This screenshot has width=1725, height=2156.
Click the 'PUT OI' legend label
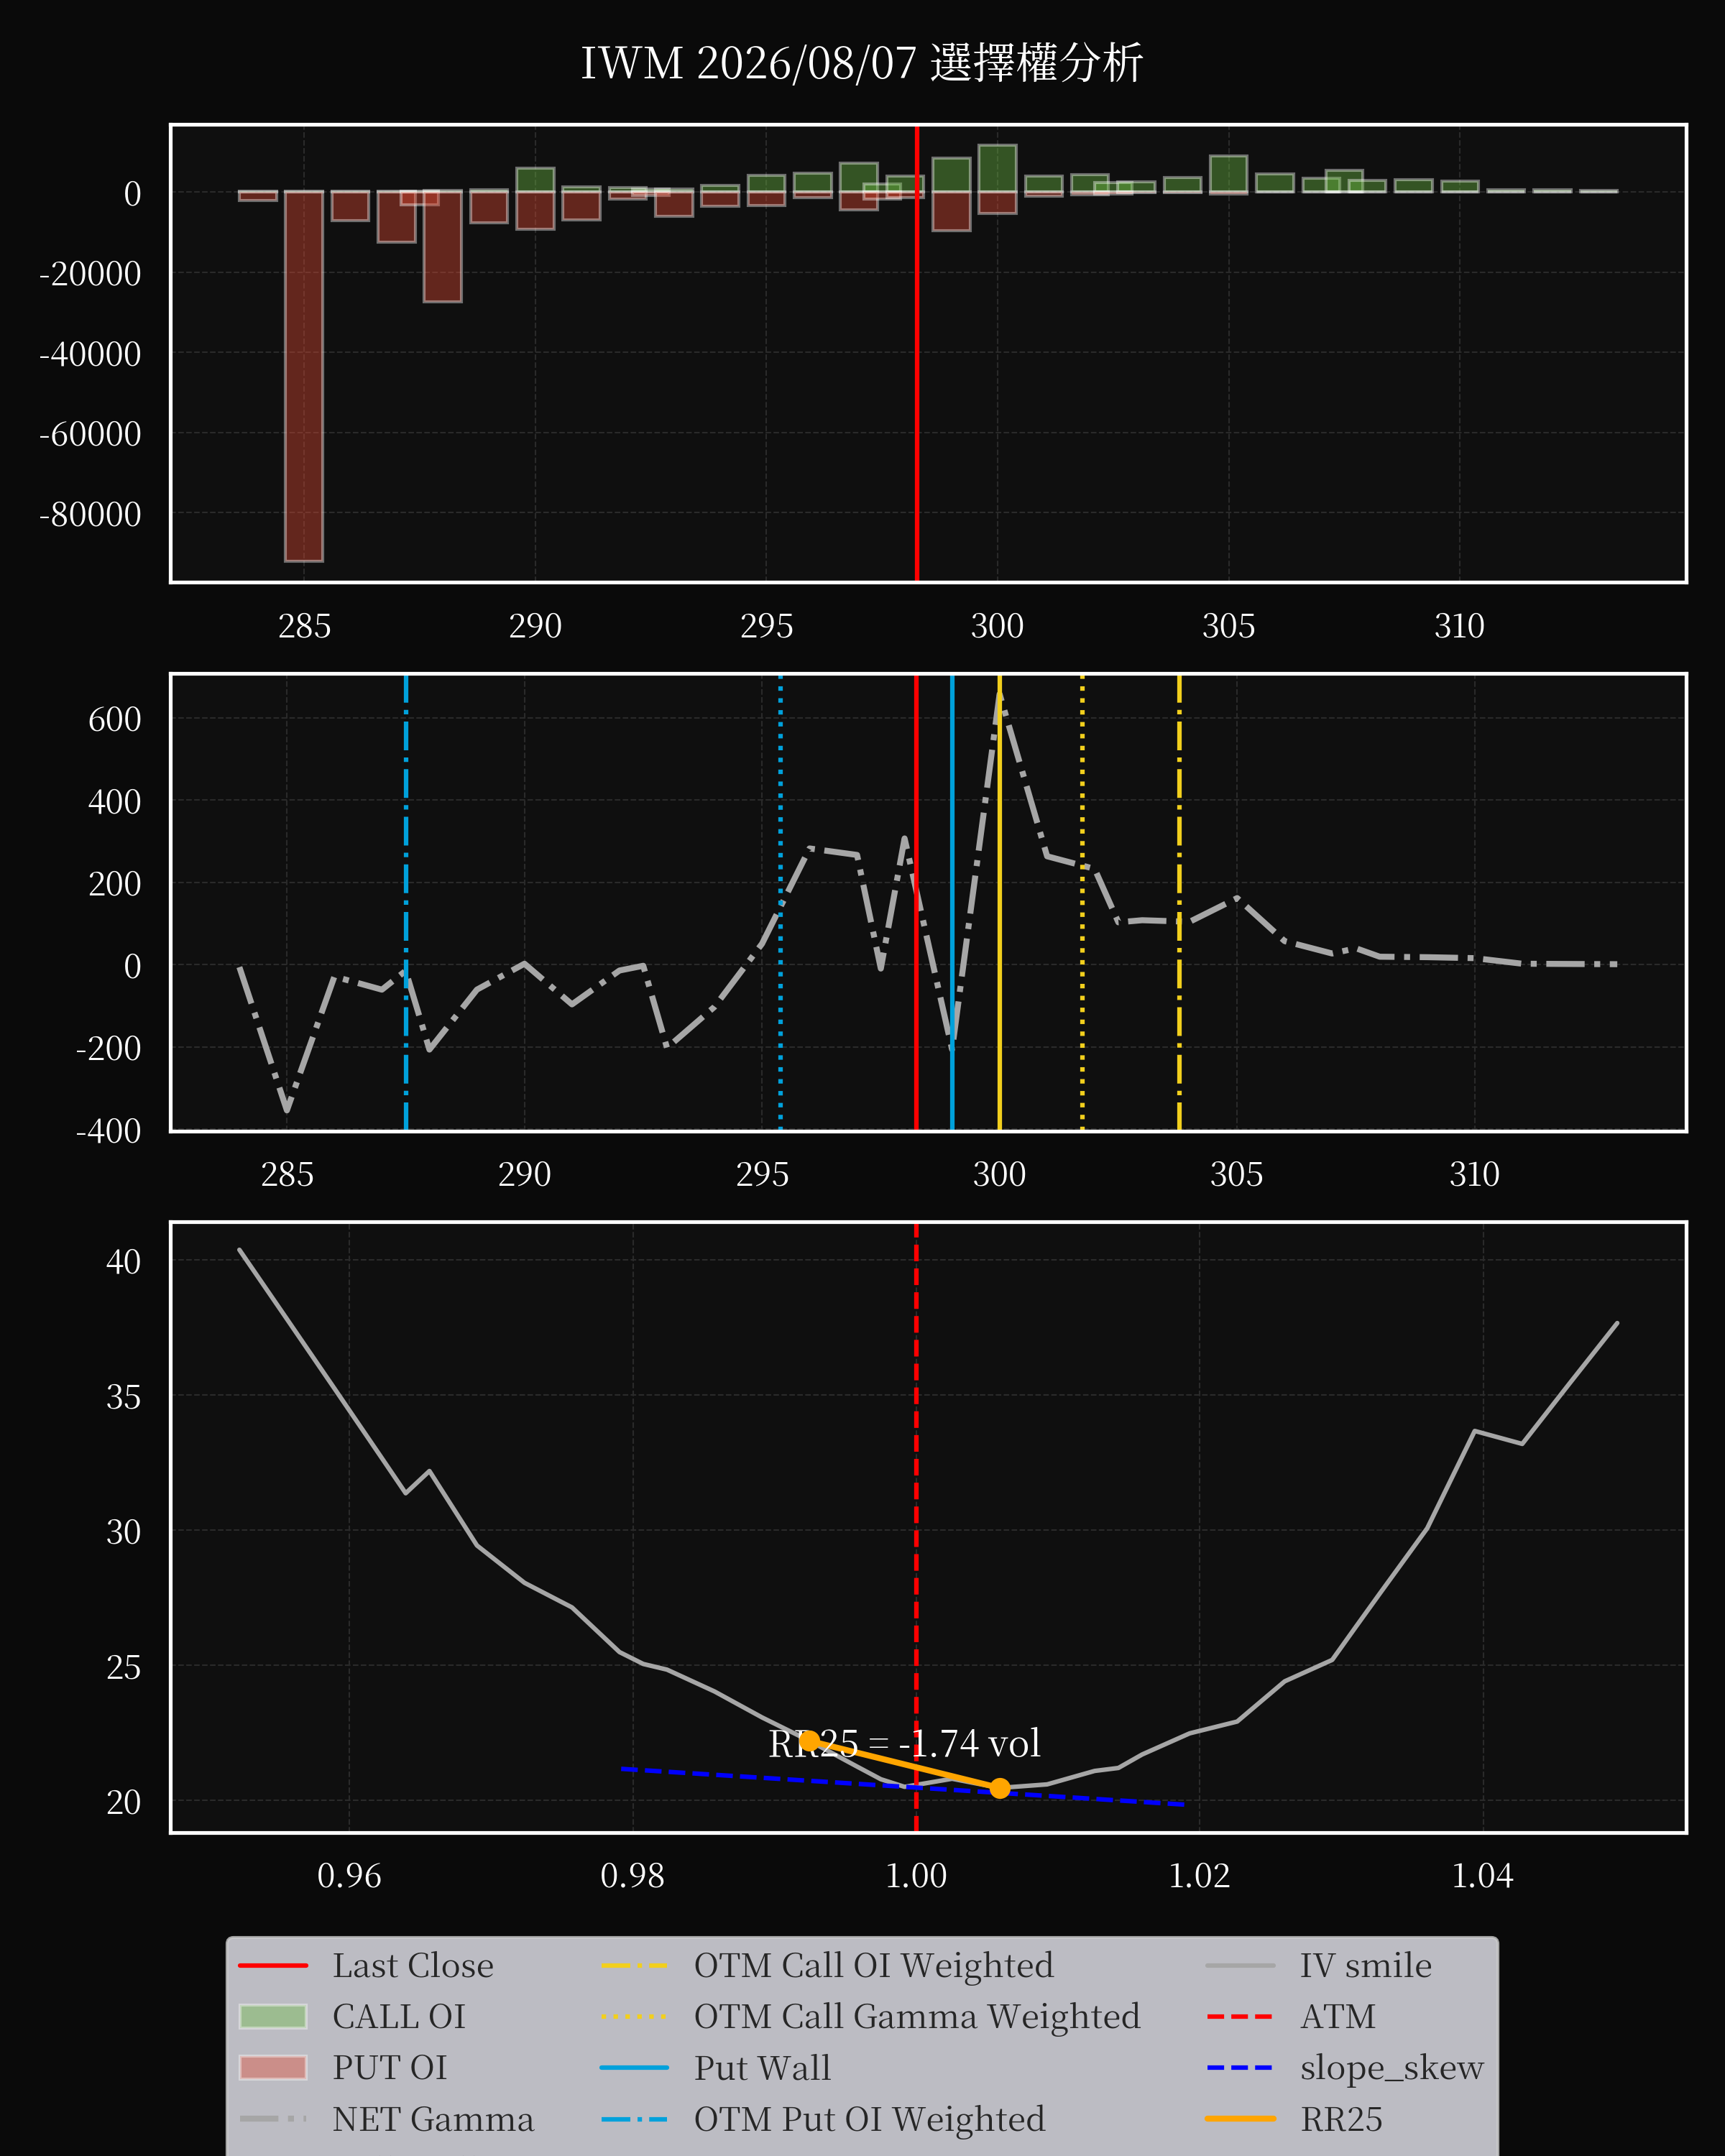[390, 2067]
